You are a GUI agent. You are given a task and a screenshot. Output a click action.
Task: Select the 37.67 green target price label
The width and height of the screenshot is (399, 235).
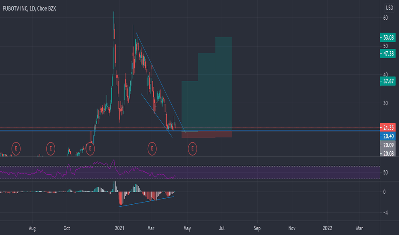(x=387, y=81)
